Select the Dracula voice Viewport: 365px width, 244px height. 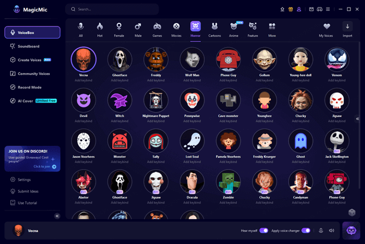tap(192, 182)
